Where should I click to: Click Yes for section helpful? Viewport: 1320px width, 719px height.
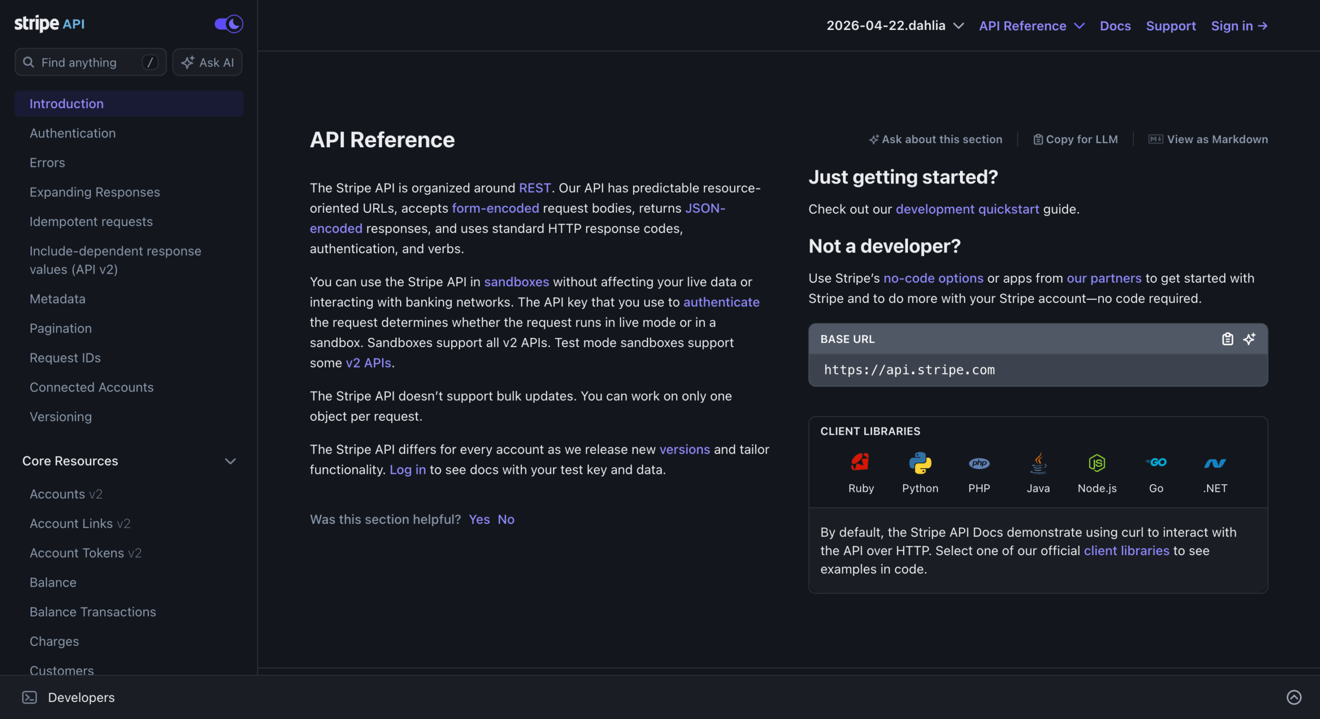coord(479,519)
